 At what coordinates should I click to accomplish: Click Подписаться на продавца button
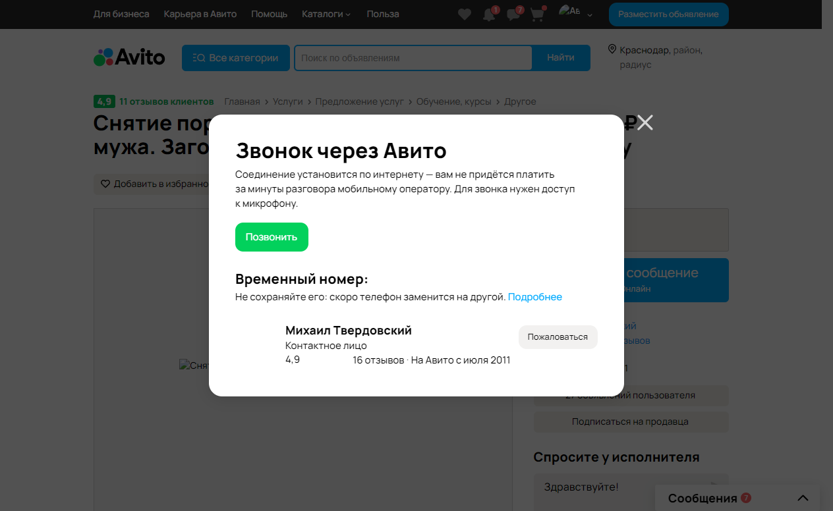(631, 421)
